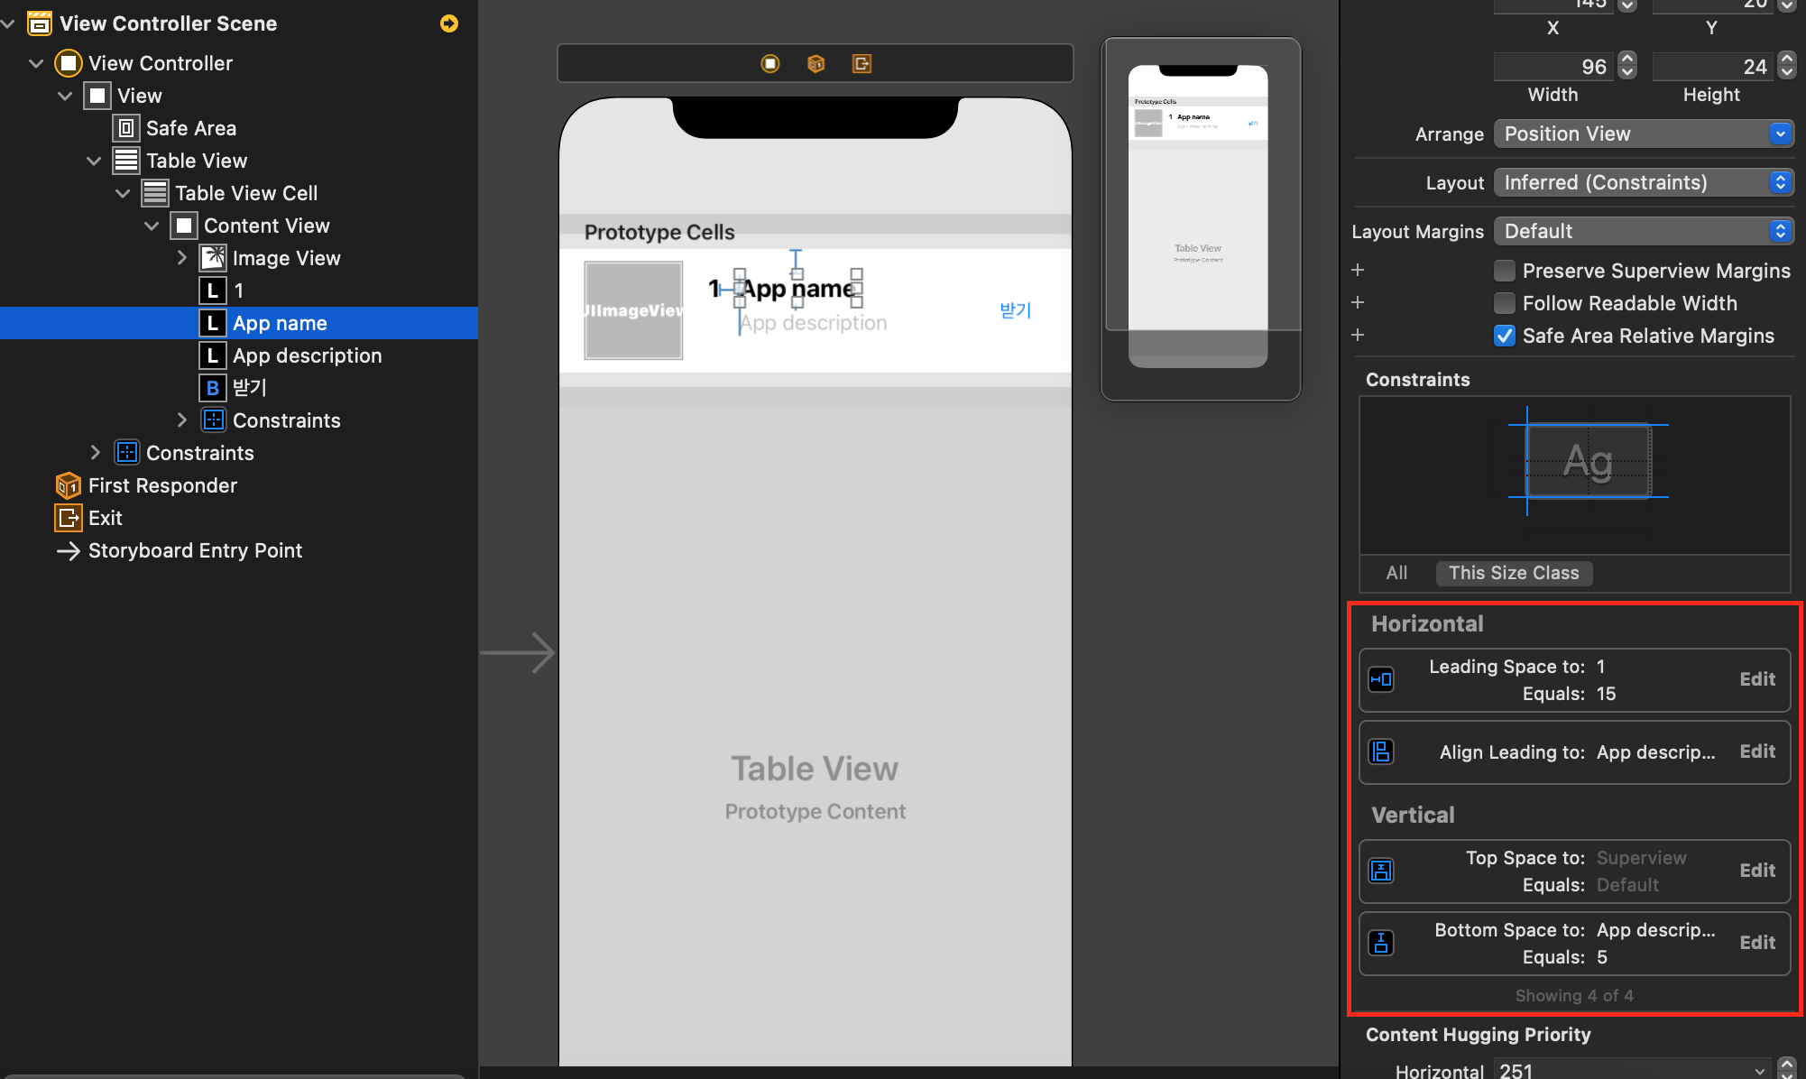Click Edit for the Top Space constraint
Screen dimensions: 1806x1079
[1756, 871]
